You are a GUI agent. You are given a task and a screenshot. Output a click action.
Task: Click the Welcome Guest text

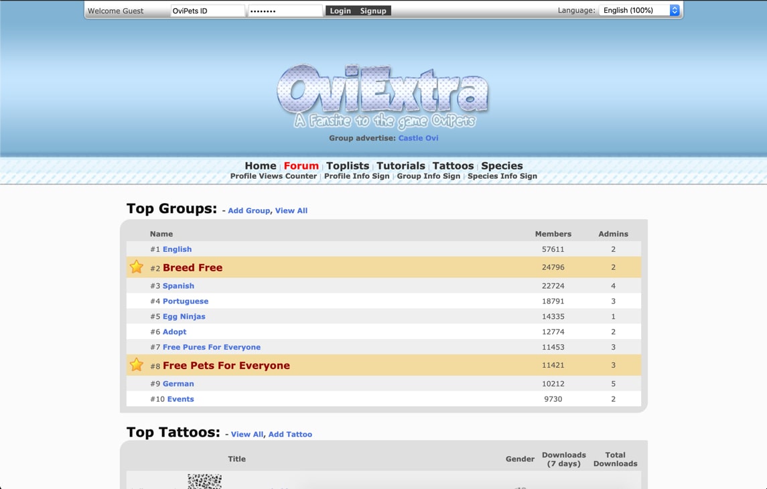tap(115, 11)
